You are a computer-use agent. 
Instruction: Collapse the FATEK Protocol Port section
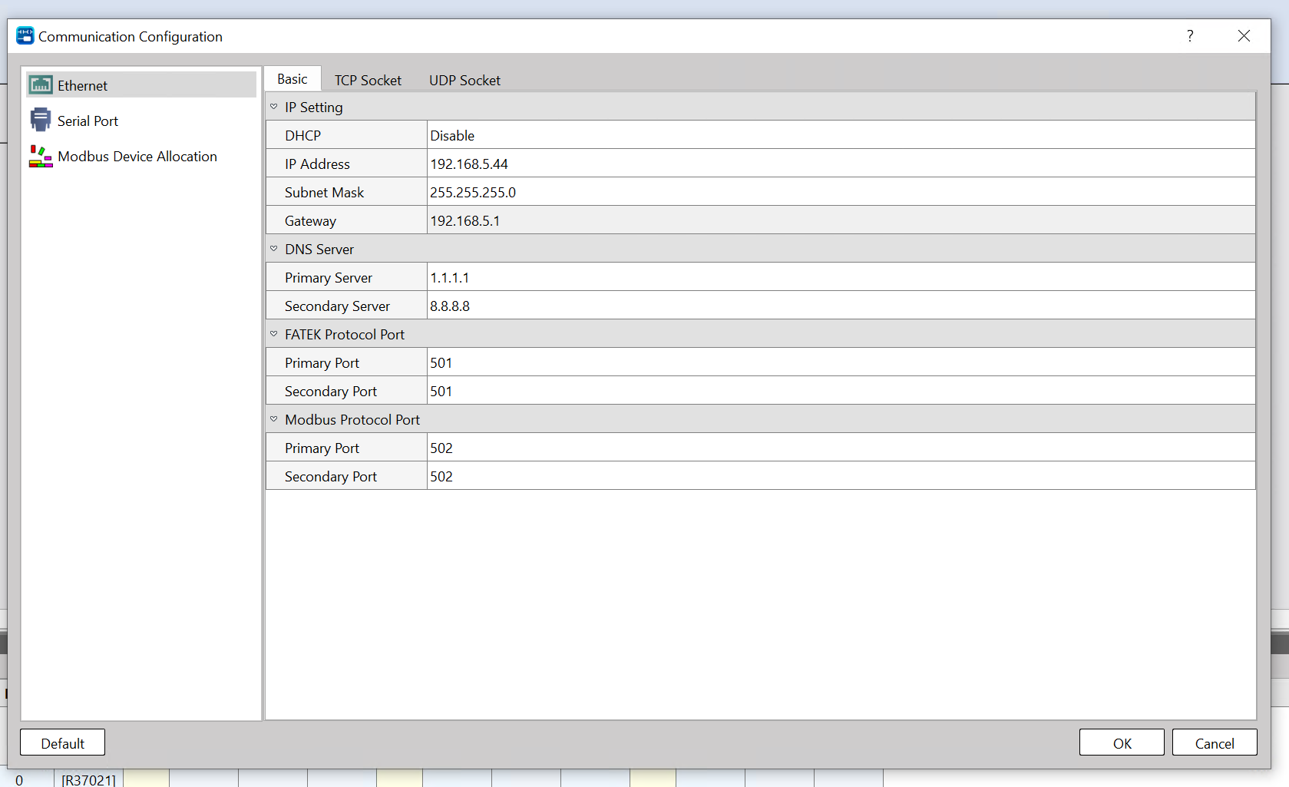[274, 335]
